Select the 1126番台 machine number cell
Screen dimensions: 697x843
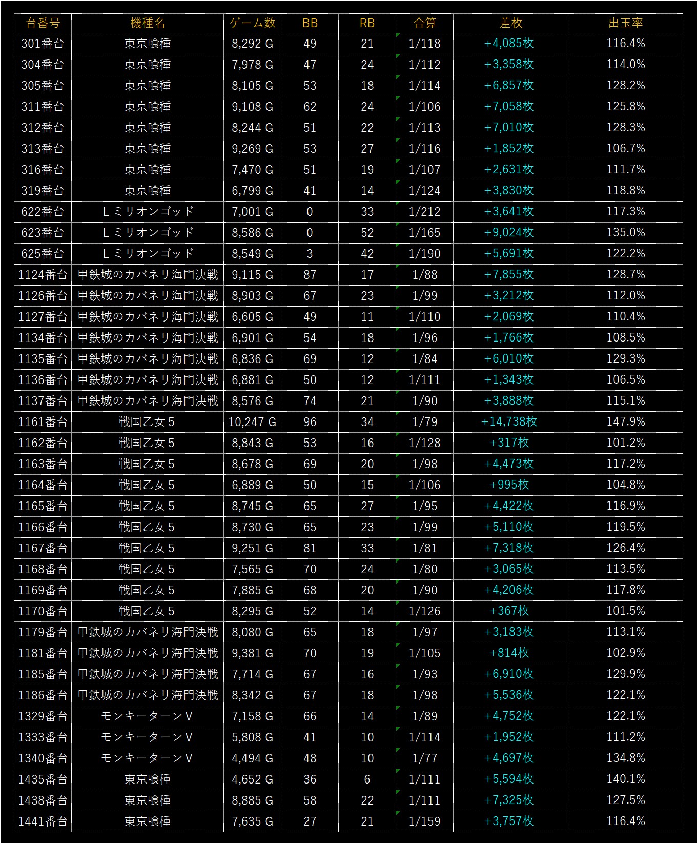tap(43, 296)
